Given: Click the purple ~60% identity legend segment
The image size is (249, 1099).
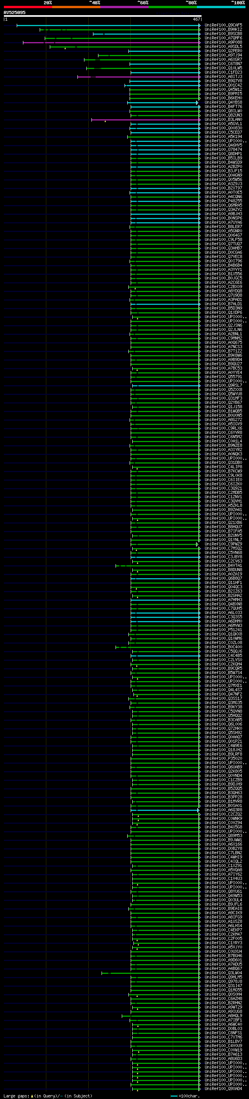Looking at the screenshot, I should [125, 7].
